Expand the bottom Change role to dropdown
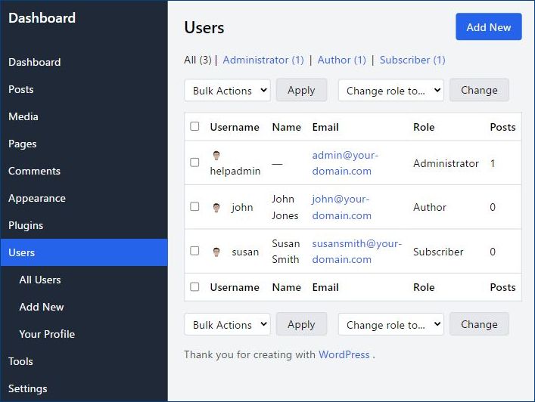This screenshot has height=402, width=535. (391, 325)
